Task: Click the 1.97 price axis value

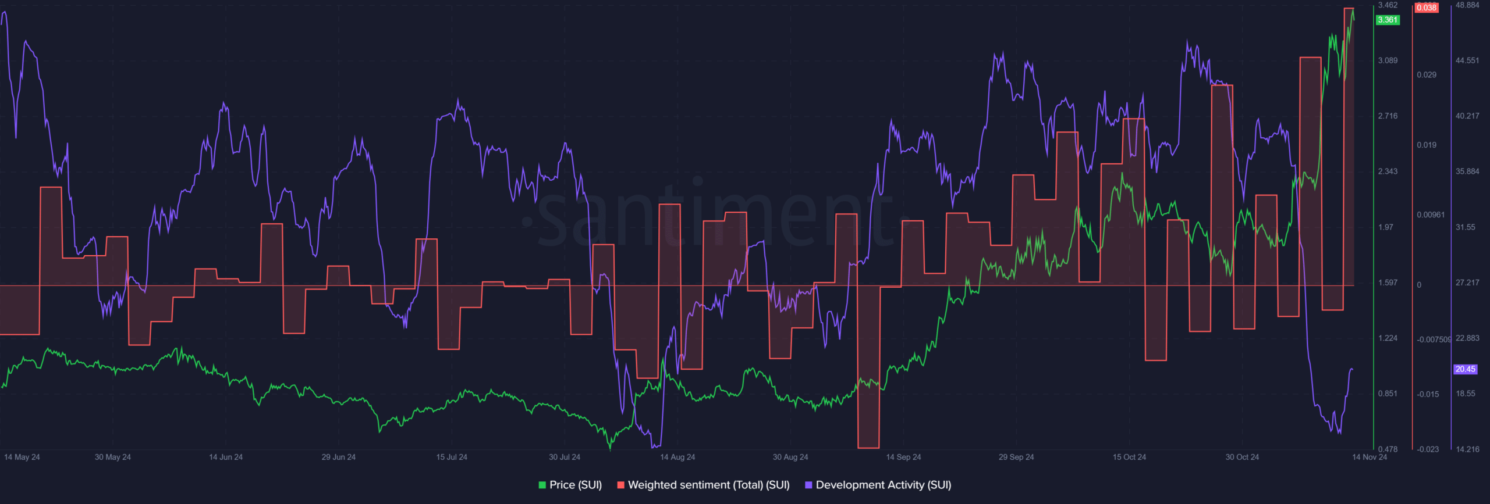Action: [1386, 227]
